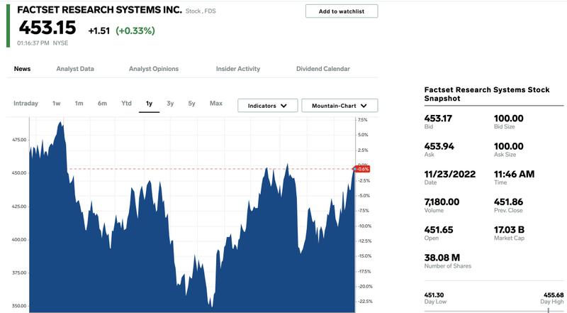Show the Max chart range
567x313 pixels.
tap(216, 103)
